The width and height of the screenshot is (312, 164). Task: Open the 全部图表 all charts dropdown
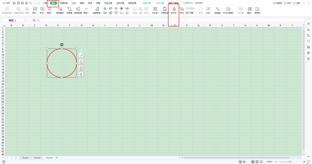(x=97, y=10)
